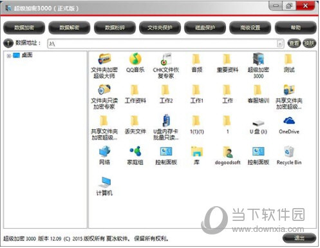Open 文件夹保护 settings
The image size is (320, 248).
tap(160, 28)
